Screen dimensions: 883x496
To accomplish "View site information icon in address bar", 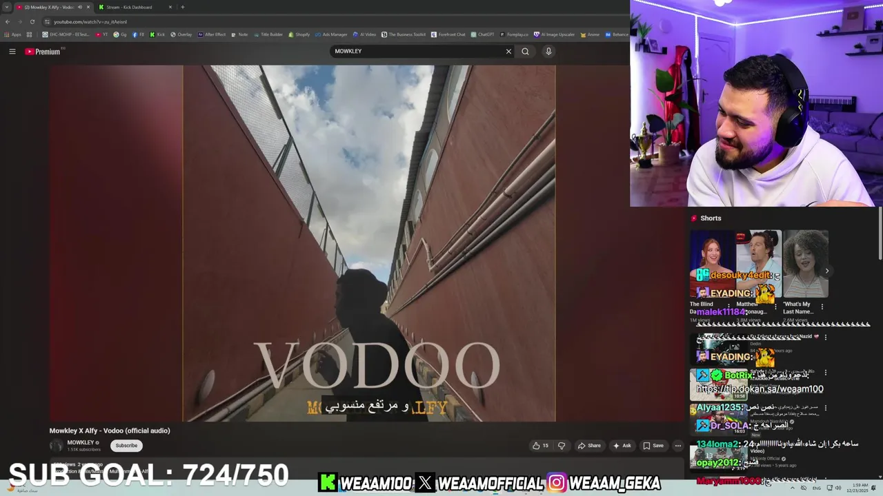I will coord(47,21).
